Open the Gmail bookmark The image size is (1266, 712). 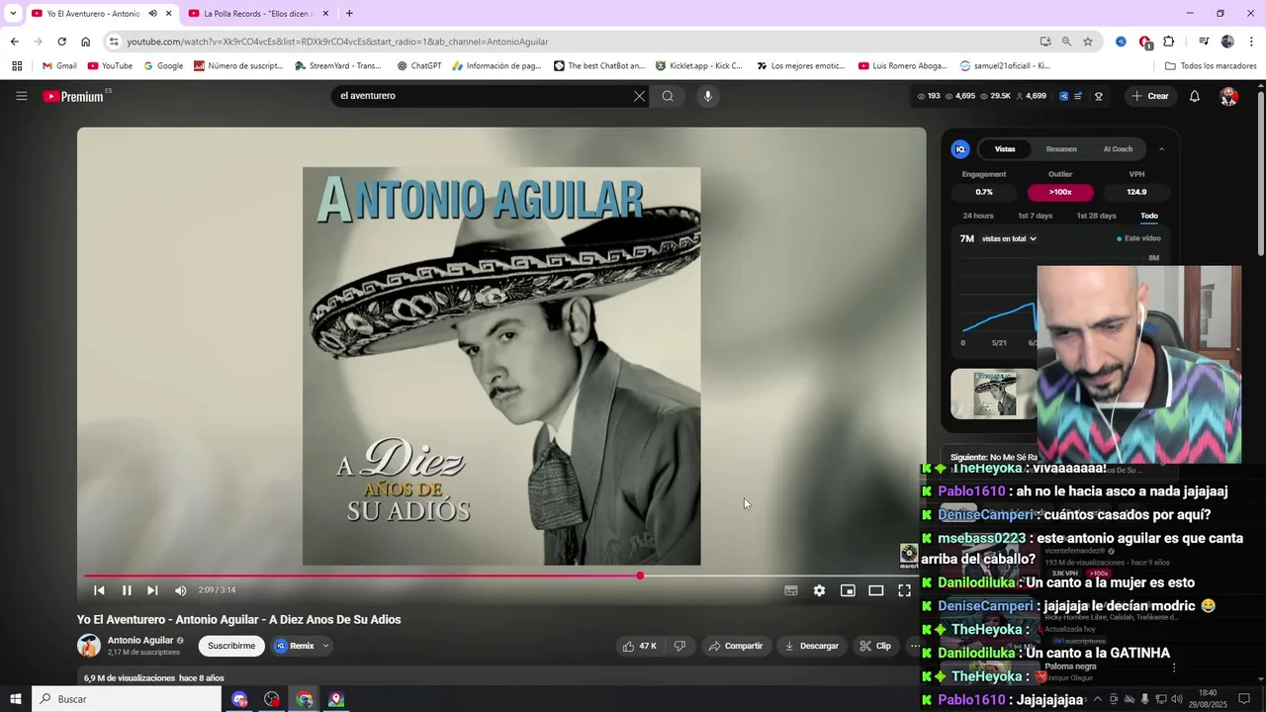point(58,66)
